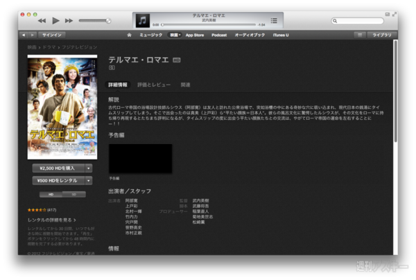416x280 pixels.
Task: Click cast member 上戸彩
Action: [131, 206]
